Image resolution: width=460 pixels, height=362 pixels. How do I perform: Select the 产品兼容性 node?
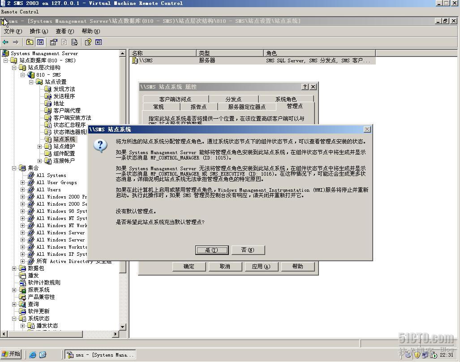[41, 297]
